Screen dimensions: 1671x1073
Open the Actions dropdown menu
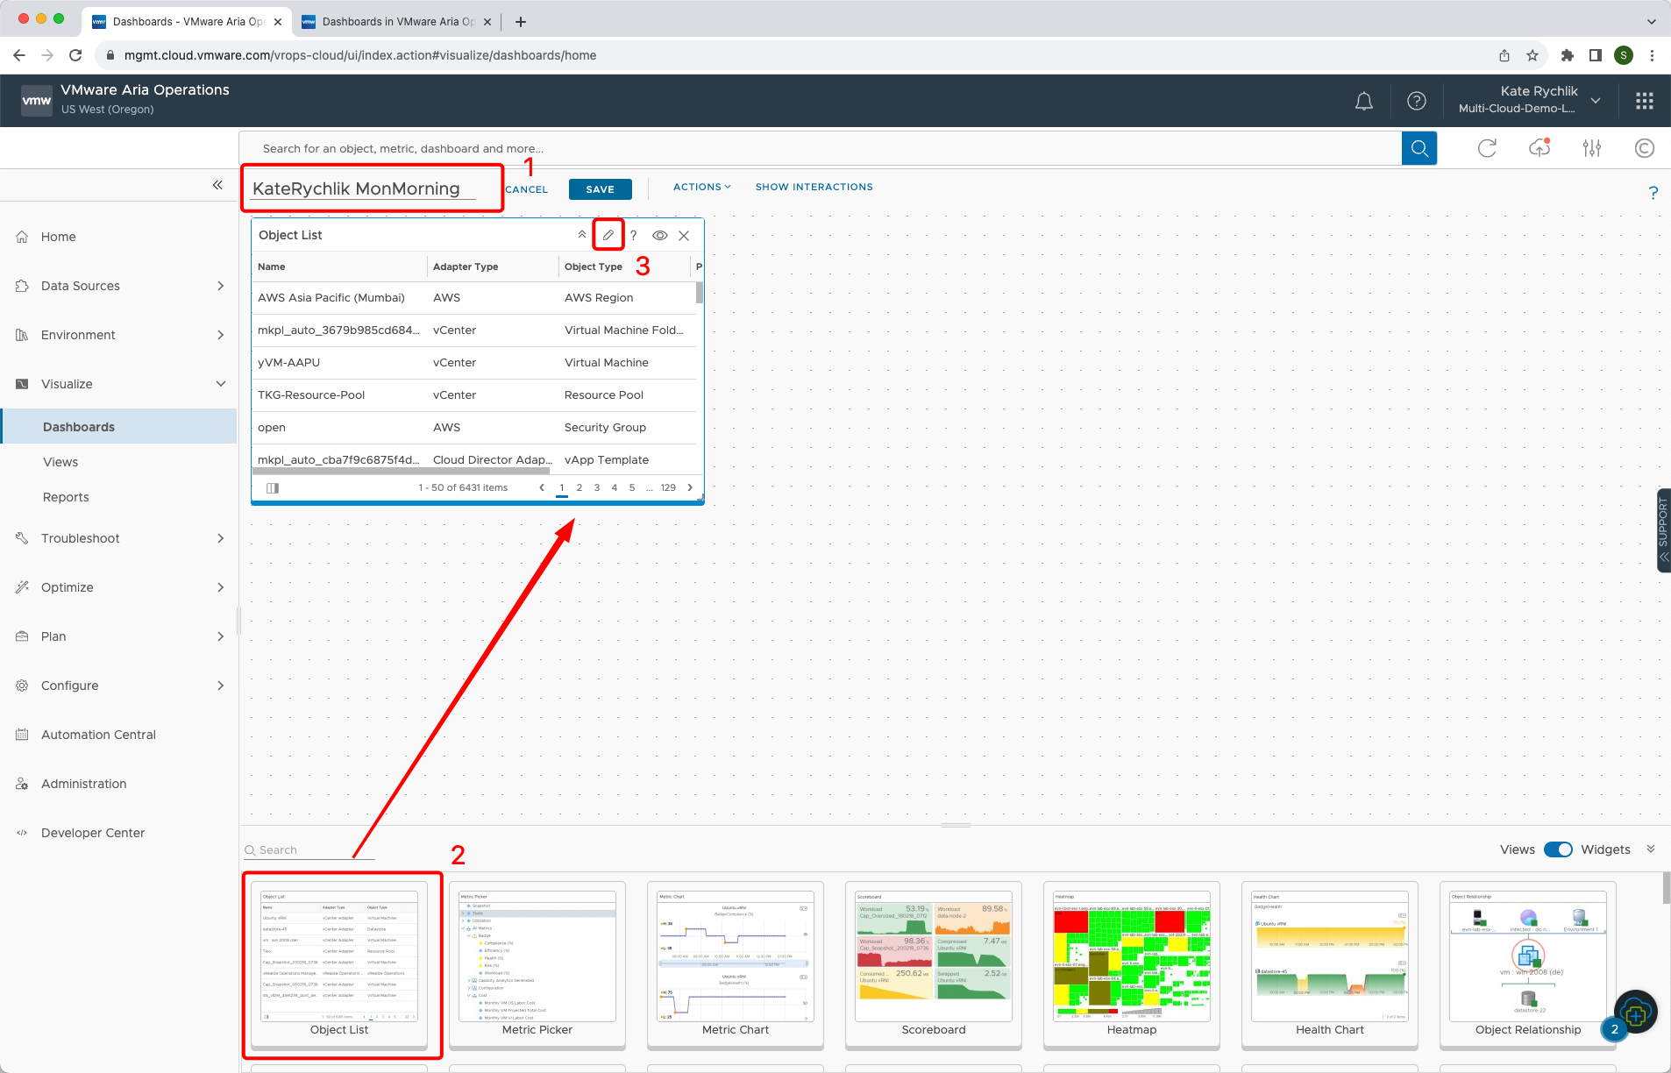[700, 187]
